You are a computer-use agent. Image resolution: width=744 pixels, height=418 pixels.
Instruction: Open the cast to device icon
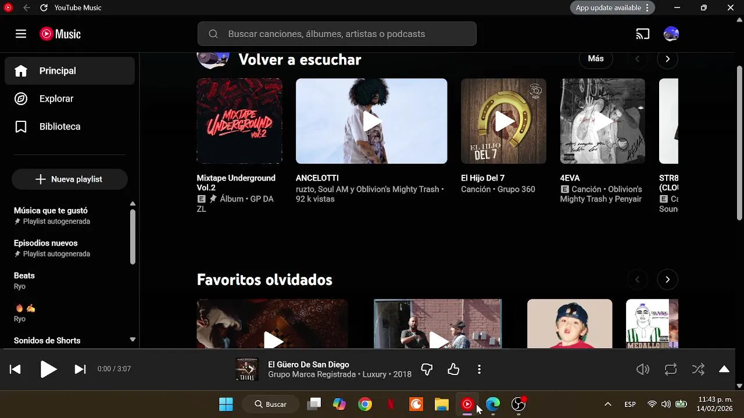(x=642, y=34)
